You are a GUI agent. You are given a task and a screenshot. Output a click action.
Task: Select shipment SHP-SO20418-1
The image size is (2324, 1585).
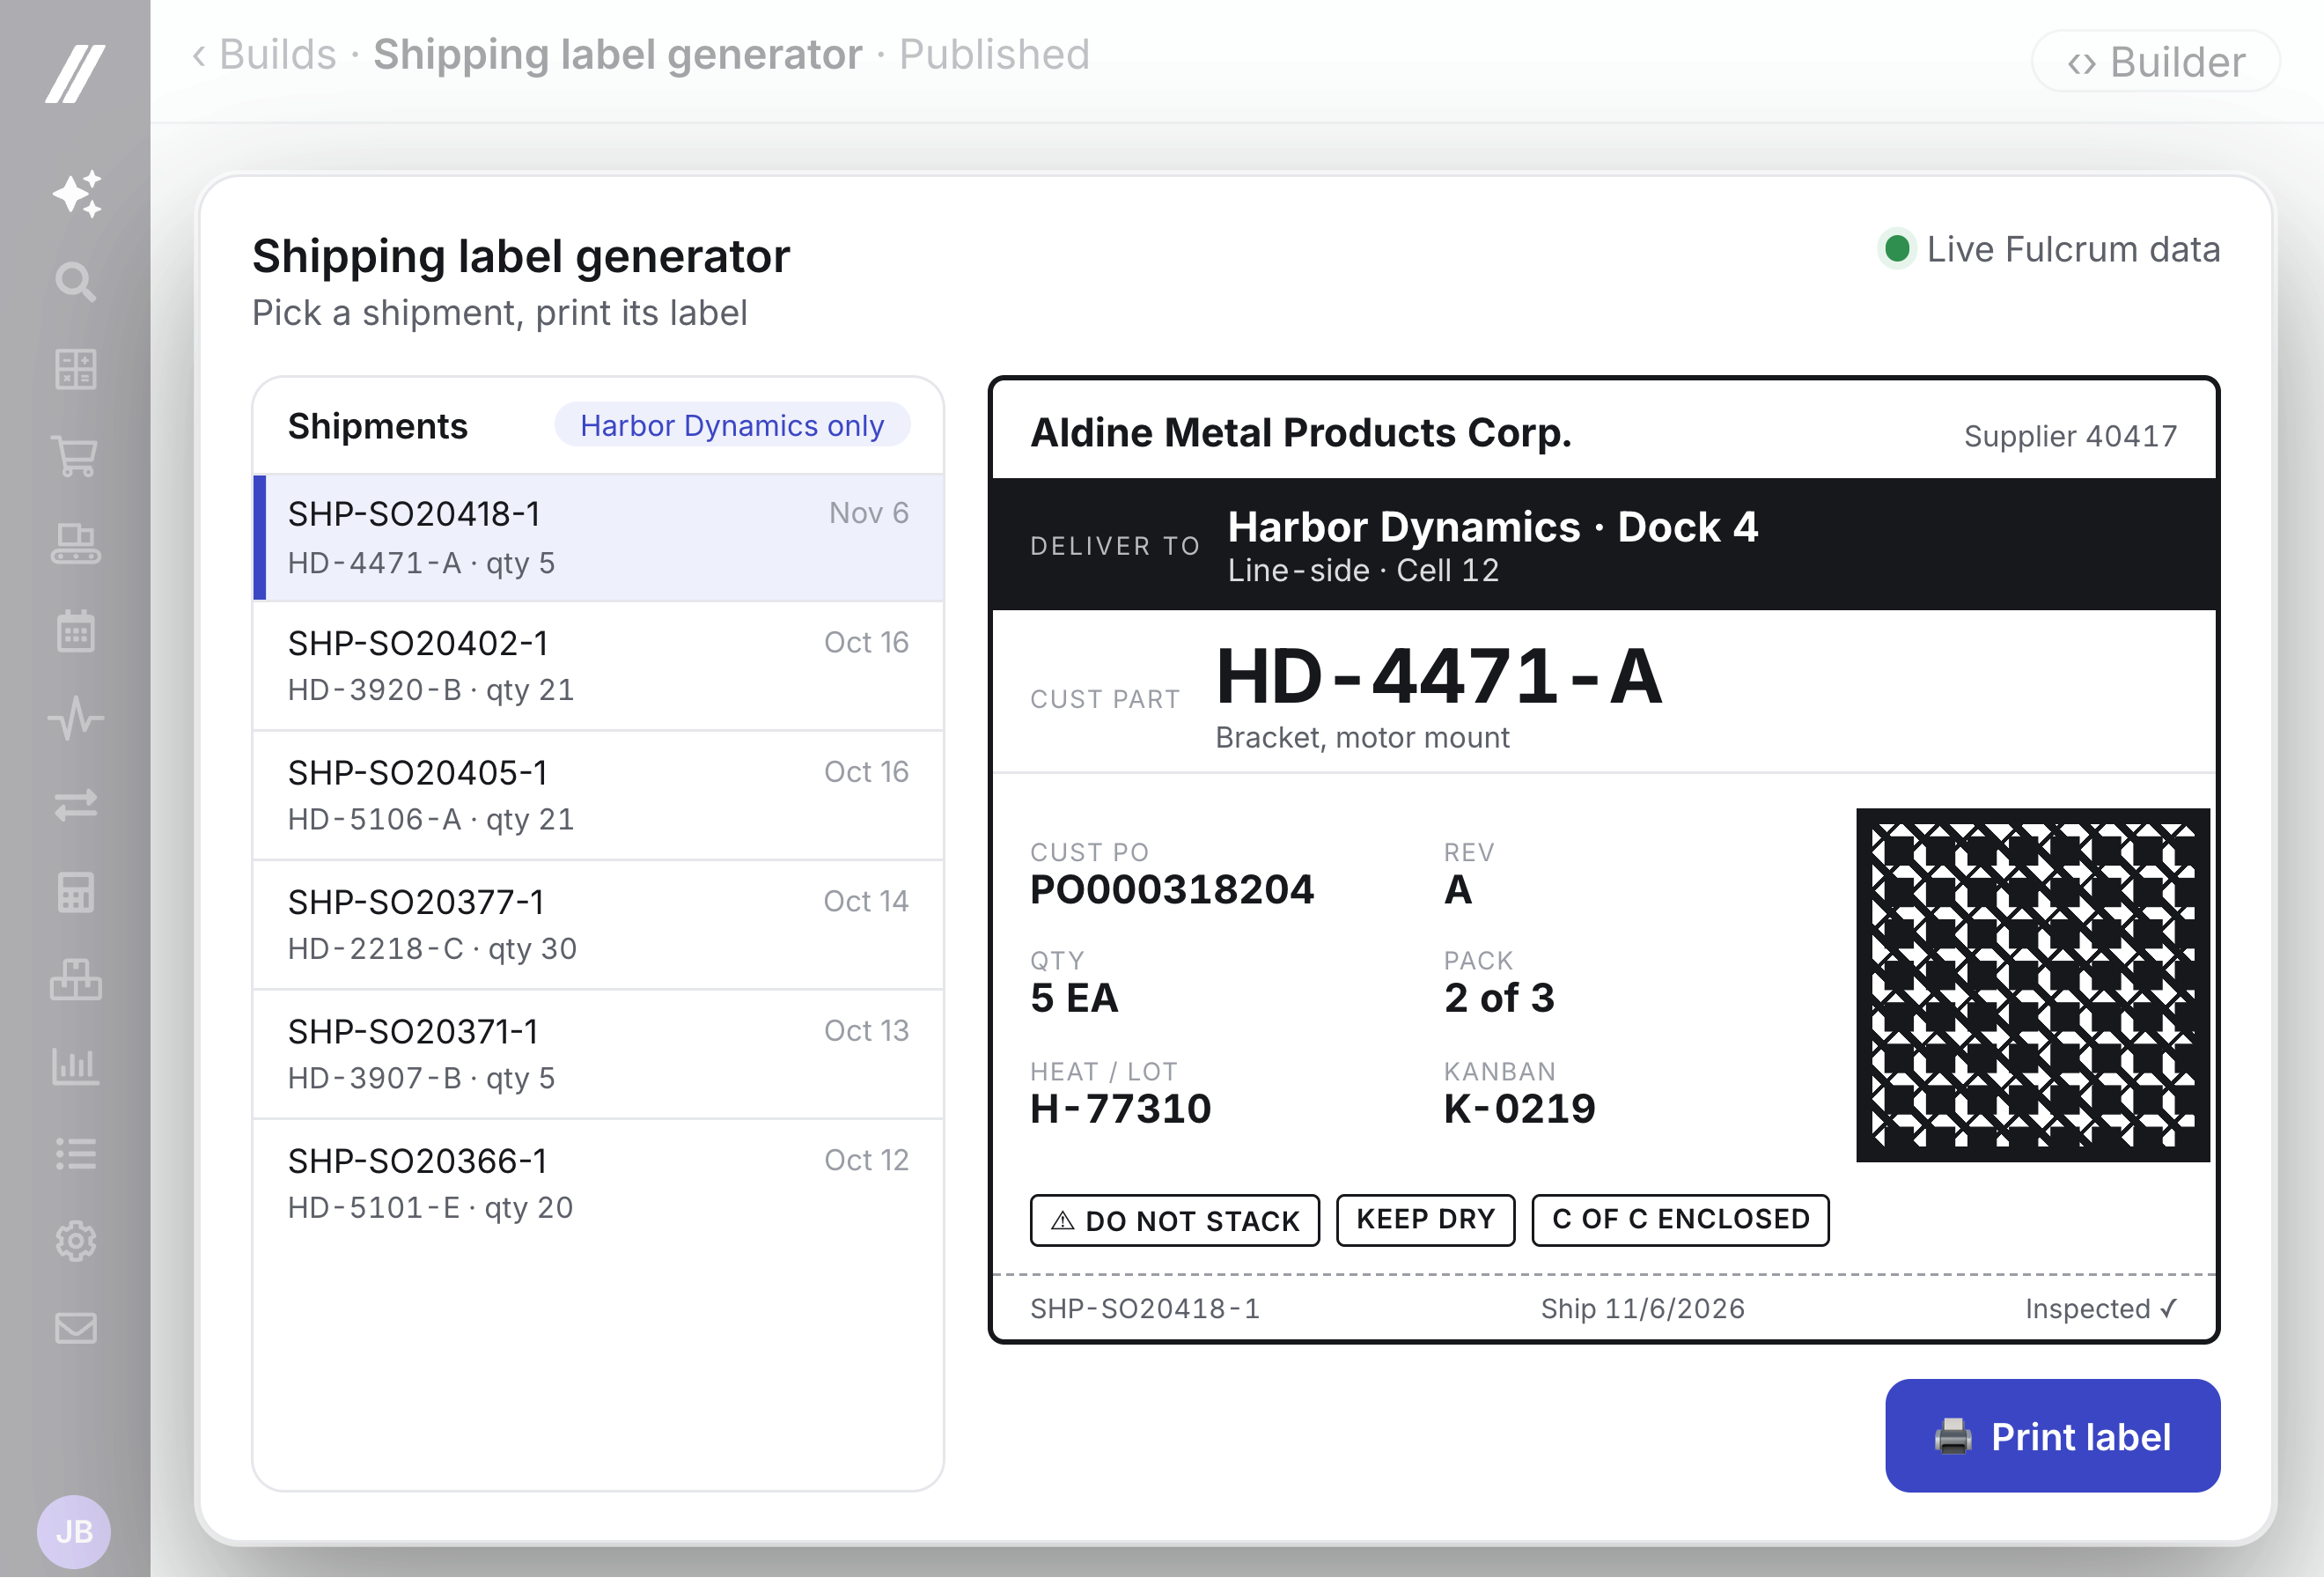[x=598, y=539]
